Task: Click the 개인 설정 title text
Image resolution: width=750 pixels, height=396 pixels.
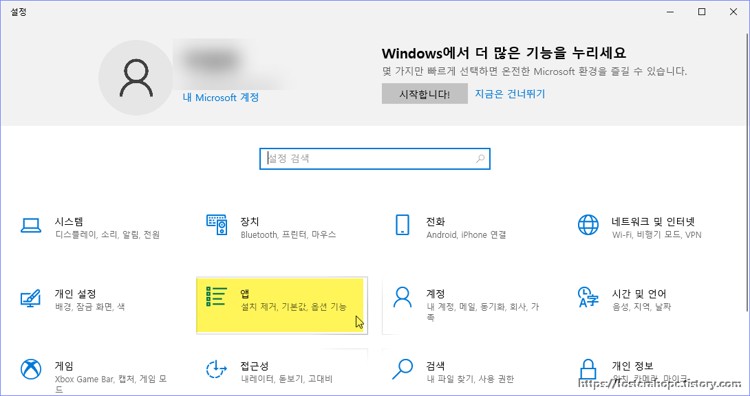Action: (x=76, y=294)
